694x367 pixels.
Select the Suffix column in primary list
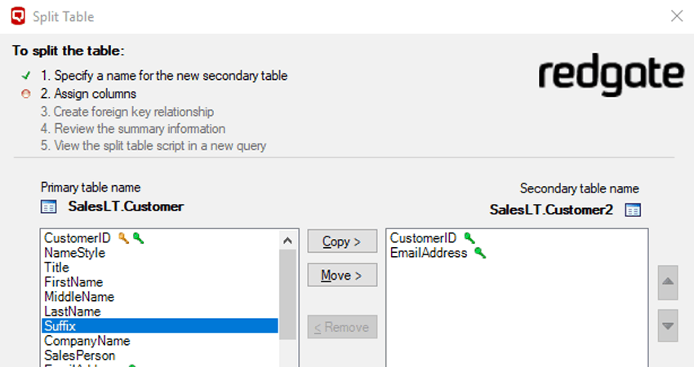[x=60, y=326]
